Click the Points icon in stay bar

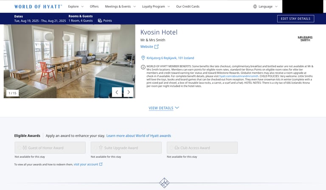(100, 20)
